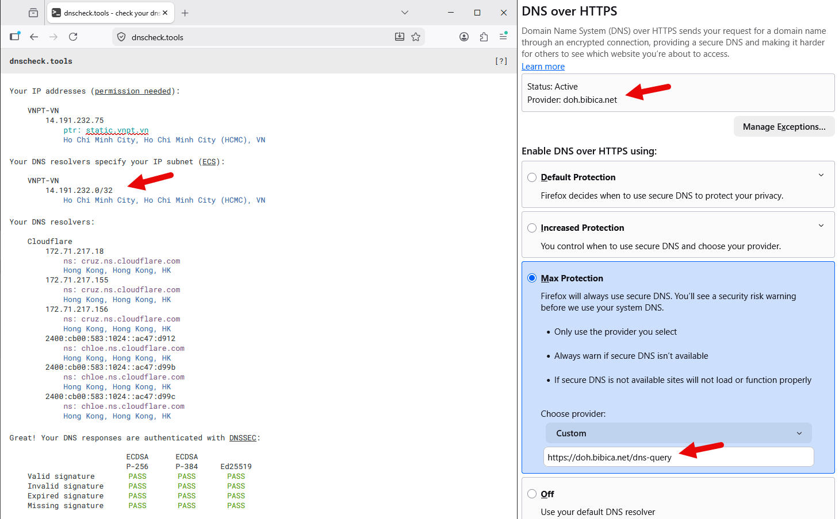Maximize the browser window
Image resolution: width=839 pixels, height=519 pixels.
tap(477, 13)
